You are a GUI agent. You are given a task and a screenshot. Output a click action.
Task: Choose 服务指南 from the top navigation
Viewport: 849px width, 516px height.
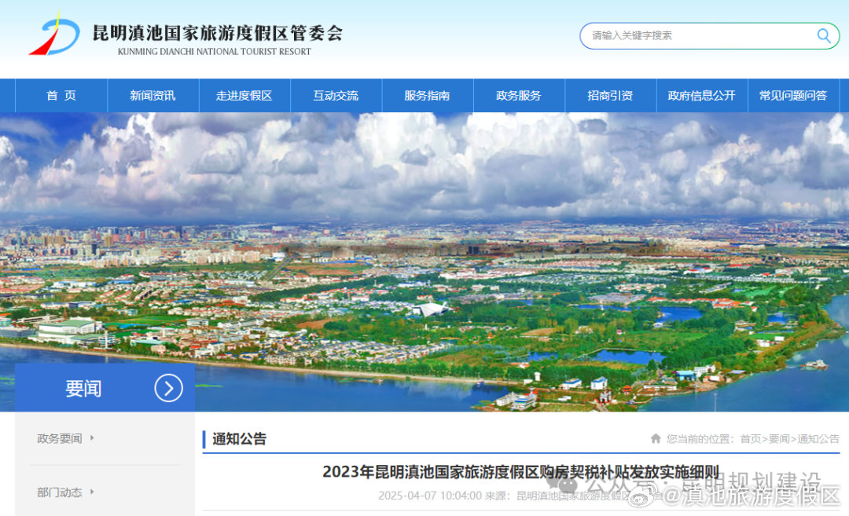427,96
